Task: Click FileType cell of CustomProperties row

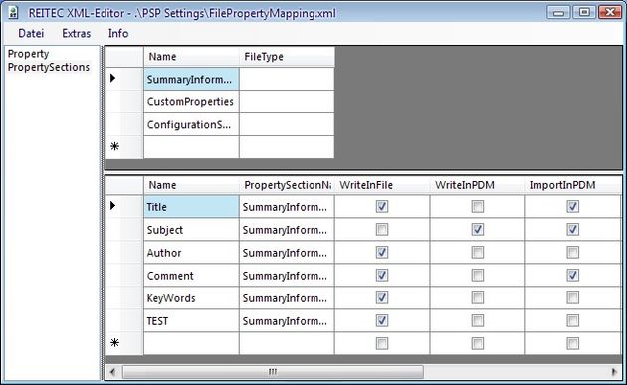Action: [287, 101]
